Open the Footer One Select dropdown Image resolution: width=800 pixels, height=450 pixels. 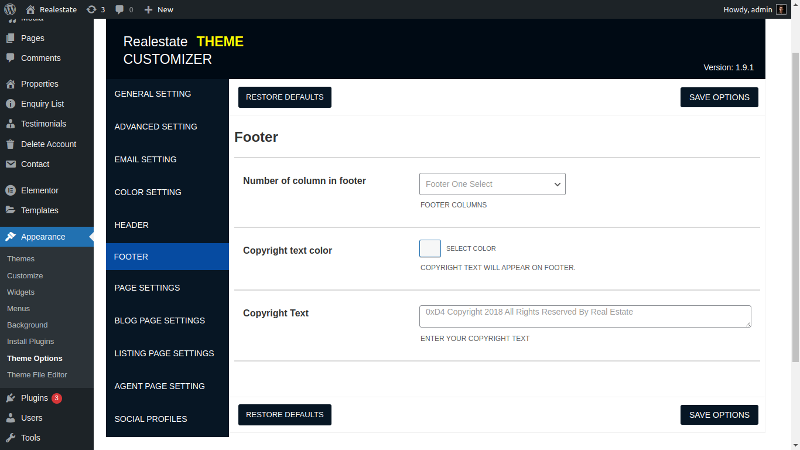(x=492, y=184)
